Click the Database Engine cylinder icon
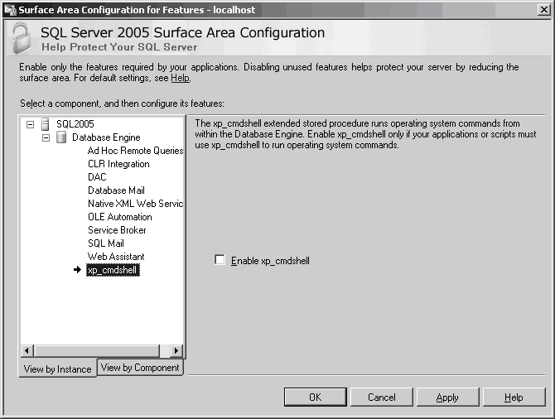 (61, 137)
